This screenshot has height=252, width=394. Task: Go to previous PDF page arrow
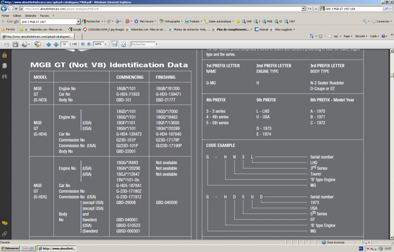(x=48, y=45)
